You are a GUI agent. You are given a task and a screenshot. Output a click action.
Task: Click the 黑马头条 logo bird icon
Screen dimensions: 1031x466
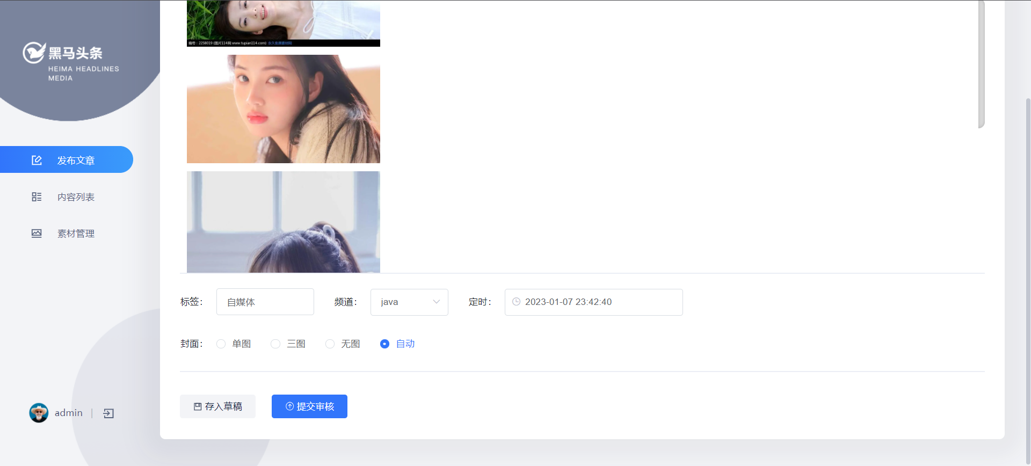[34, 53]
